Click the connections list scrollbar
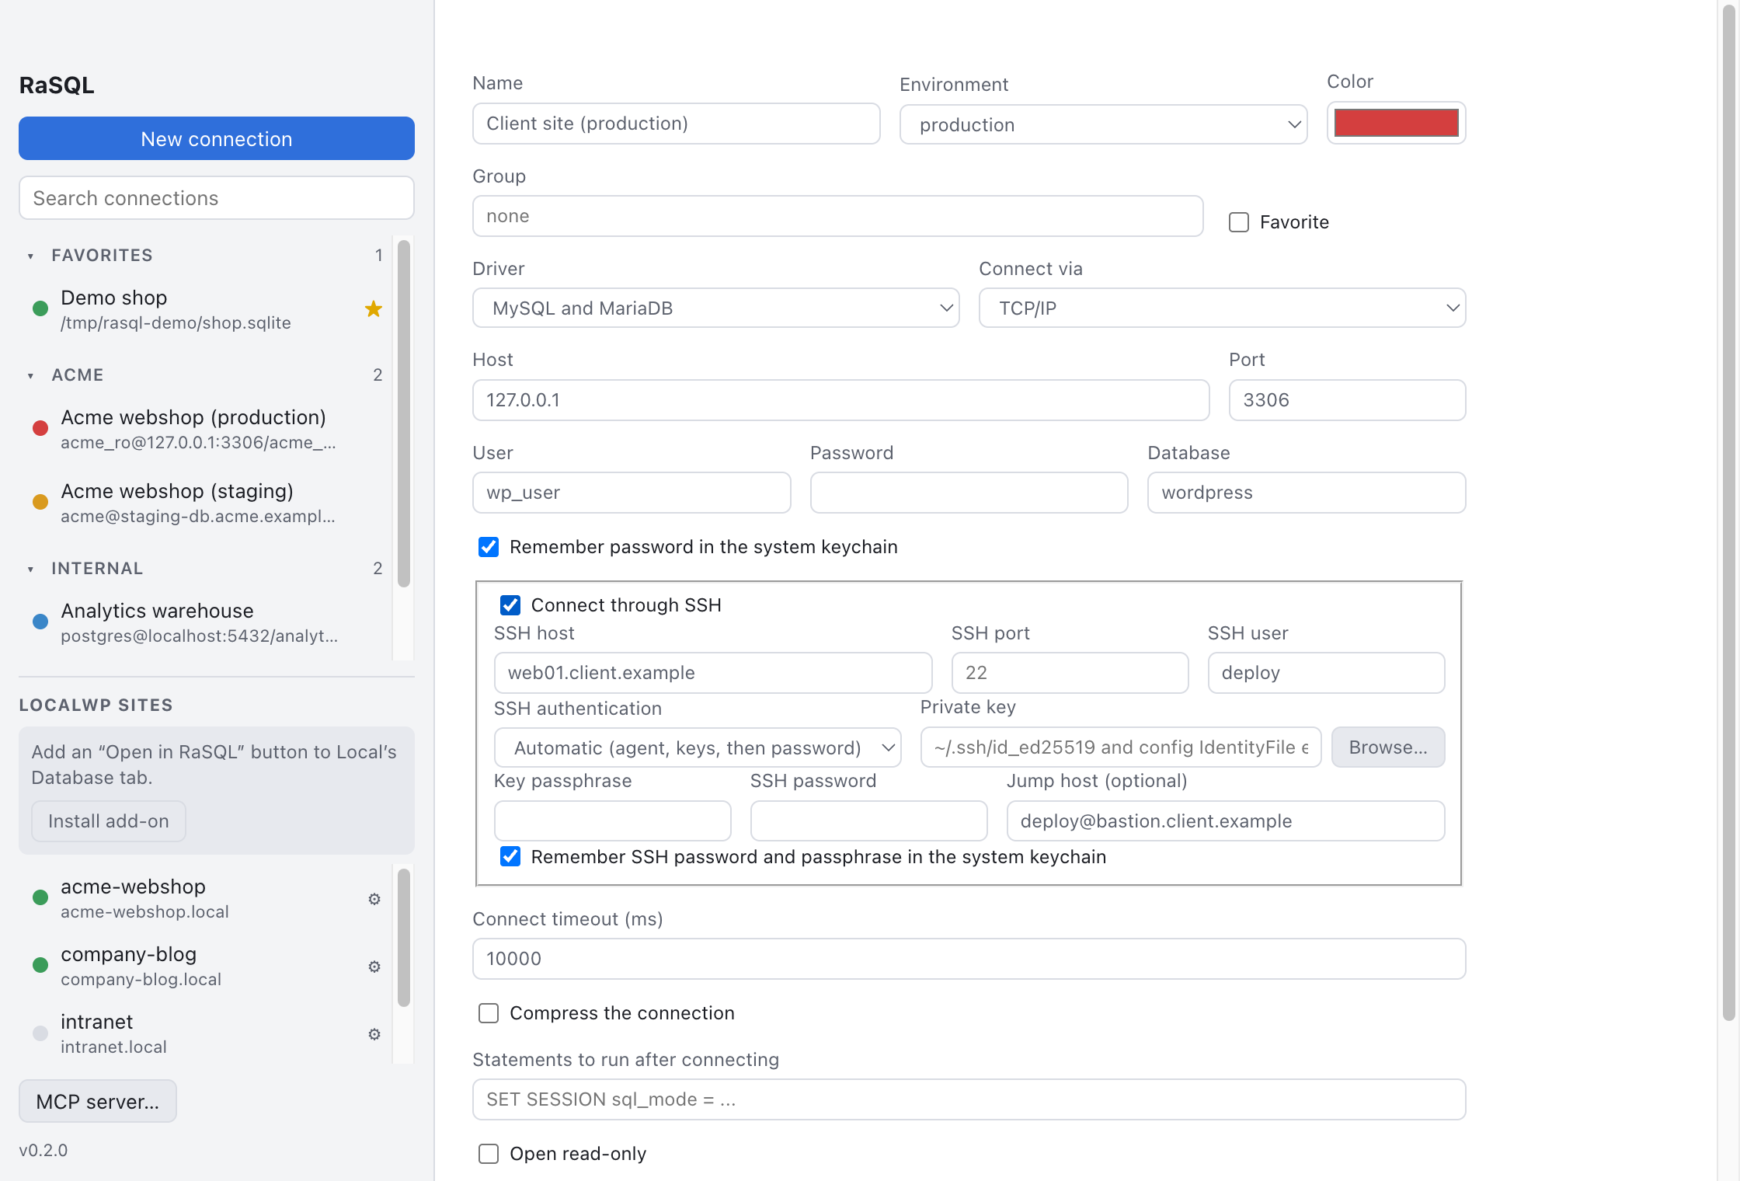1740x1181 pixels. pos(404,414)
